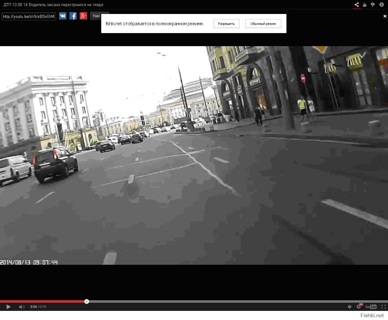Expand more sharing options with Ещё
The width and height of the screenshot is (388, 320).
point(96,16)
